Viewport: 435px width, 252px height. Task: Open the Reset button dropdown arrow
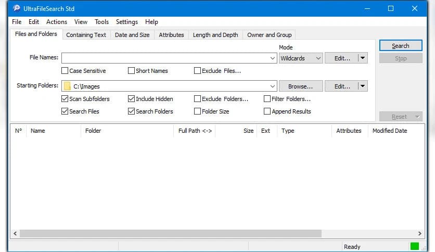point(417,117)
